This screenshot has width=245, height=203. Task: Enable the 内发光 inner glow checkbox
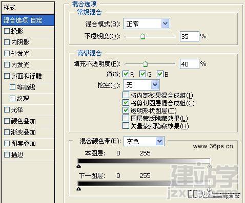7,64
